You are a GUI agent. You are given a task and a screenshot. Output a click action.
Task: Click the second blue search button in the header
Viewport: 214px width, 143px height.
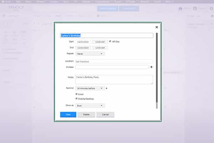click(129, 9)
